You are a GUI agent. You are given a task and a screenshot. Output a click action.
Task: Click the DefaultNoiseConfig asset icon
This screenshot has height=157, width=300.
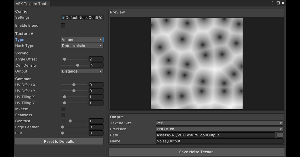63,18
